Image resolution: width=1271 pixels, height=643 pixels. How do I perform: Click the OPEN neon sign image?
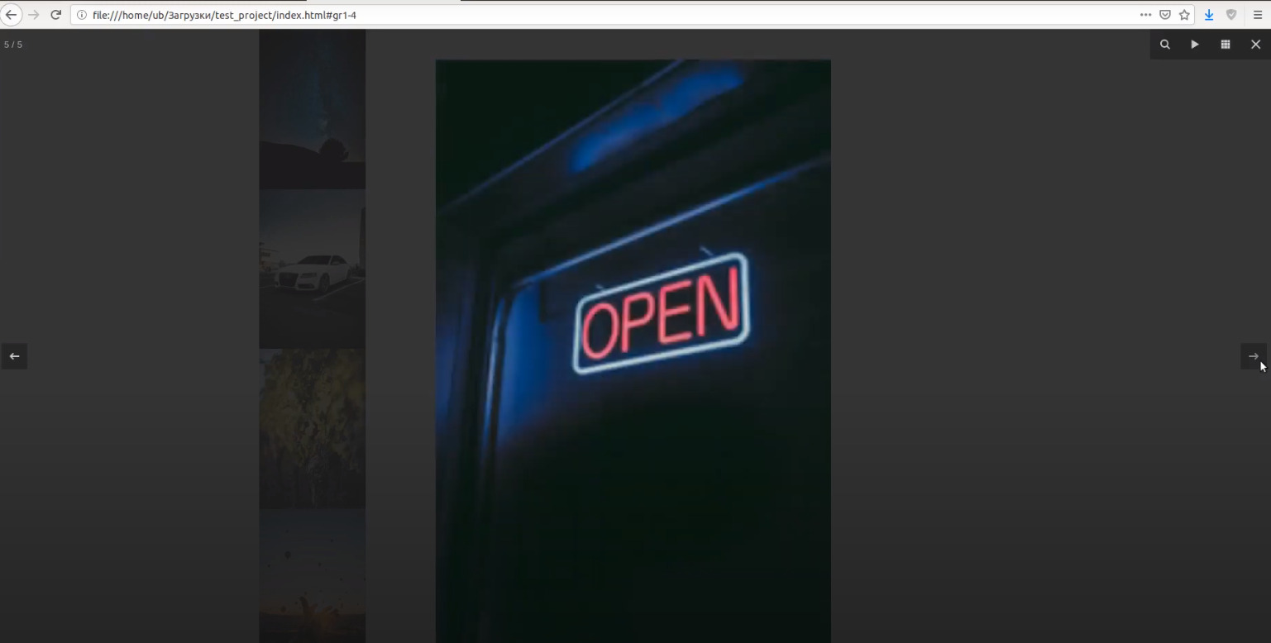tap(633, 351)
